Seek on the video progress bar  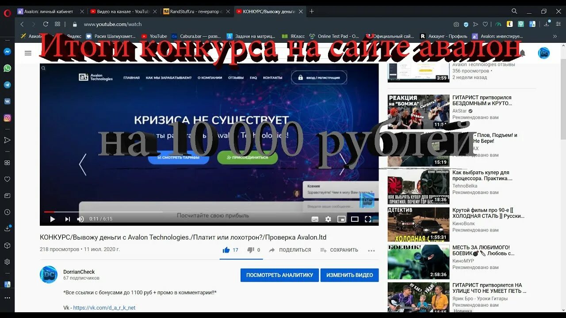209,212
